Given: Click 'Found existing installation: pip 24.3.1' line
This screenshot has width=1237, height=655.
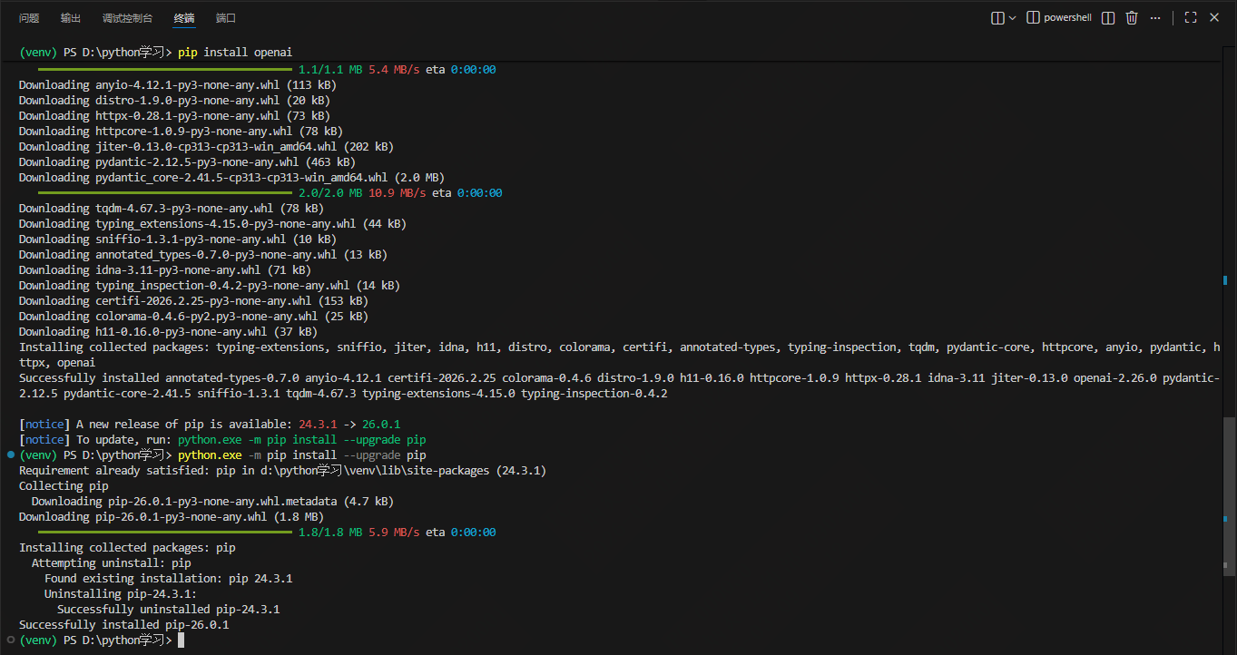Looking at the screenshot, I should (x=168, y=579).
